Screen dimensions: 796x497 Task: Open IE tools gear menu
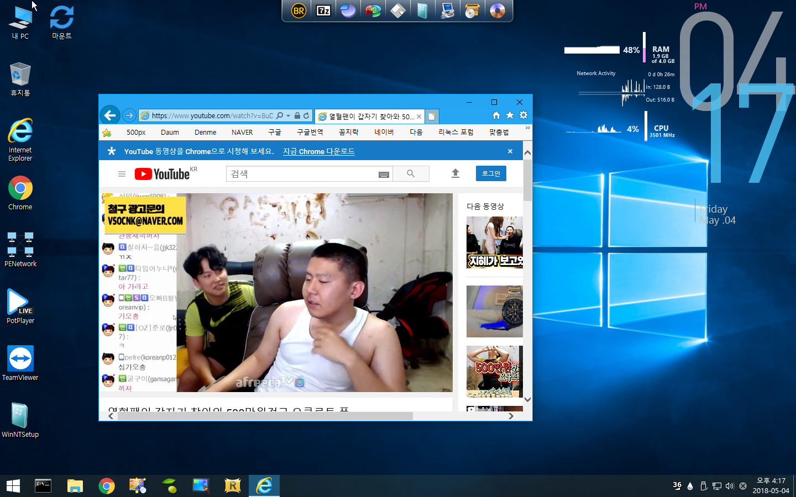click(x=523, y=115)
